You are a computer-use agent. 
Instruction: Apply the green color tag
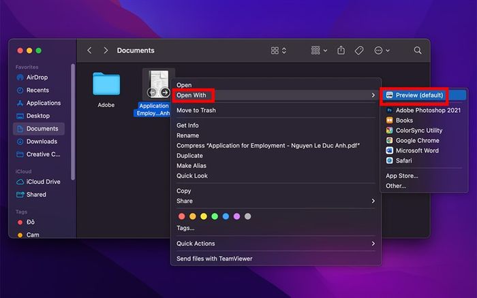click(x=215, y=216)
